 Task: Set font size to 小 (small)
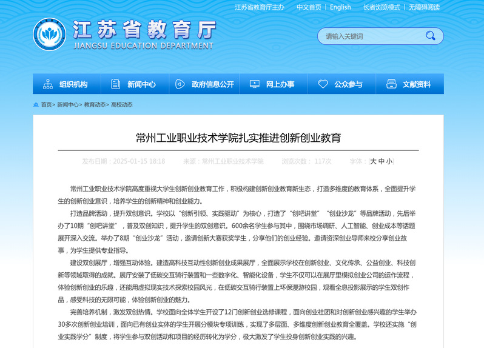(389, 161)
